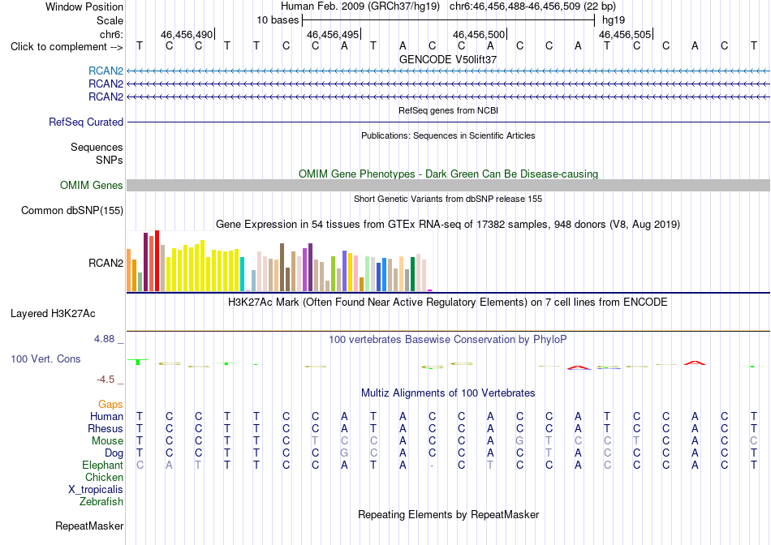Click the Rhesus species row label
771x545 pixels.
pos(106,428)
